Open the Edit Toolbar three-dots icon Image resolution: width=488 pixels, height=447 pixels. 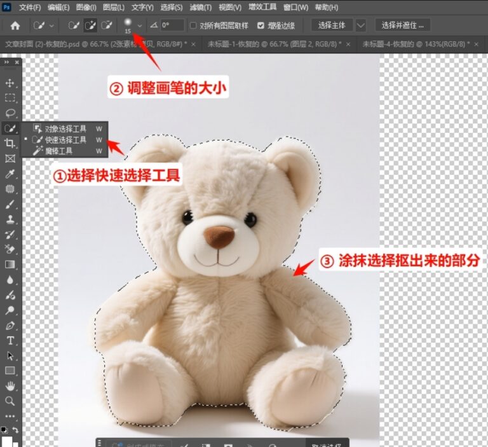coord(10,416)
